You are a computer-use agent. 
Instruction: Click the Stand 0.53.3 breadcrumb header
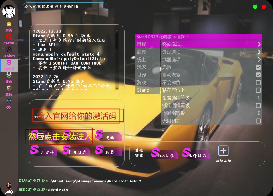[199, 37]
